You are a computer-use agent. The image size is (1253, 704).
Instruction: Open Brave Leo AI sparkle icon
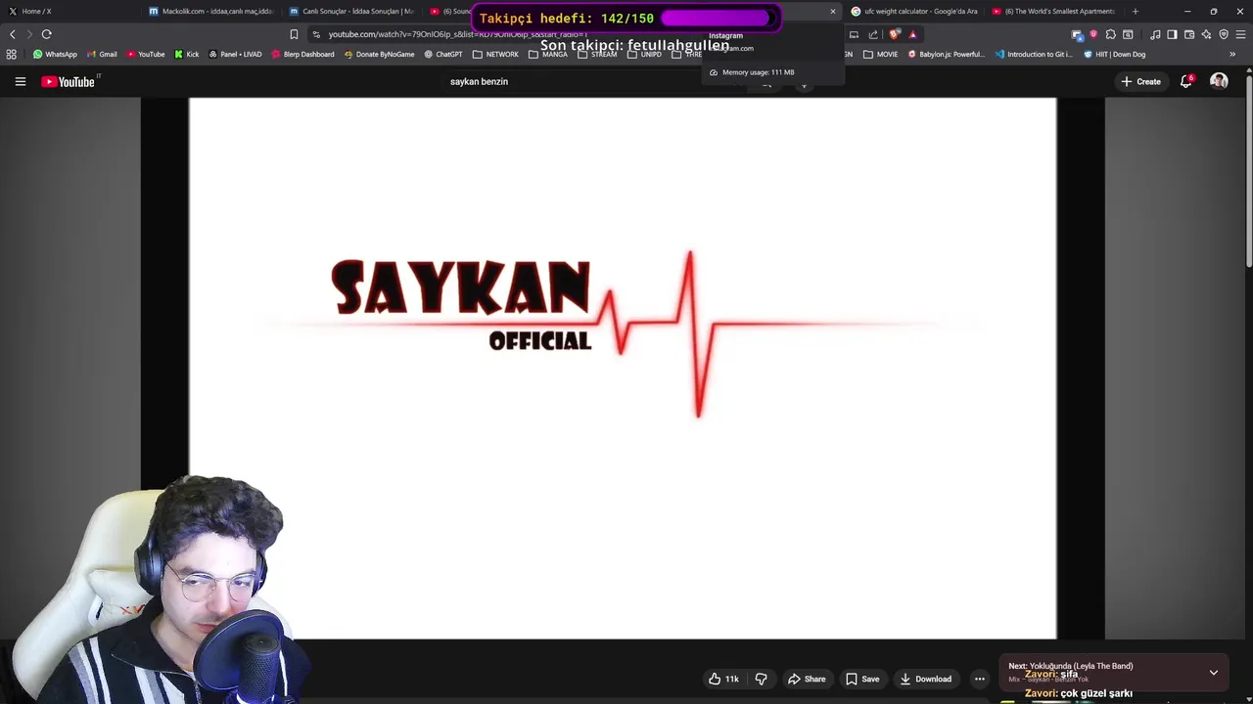coord(1206,34)
